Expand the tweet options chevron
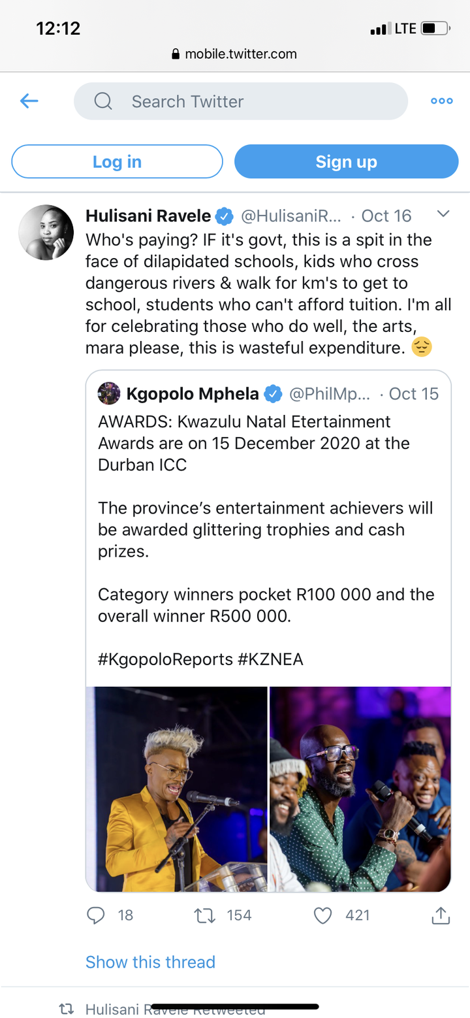This screenshot has height=1018, width=470. click(443, 214)
